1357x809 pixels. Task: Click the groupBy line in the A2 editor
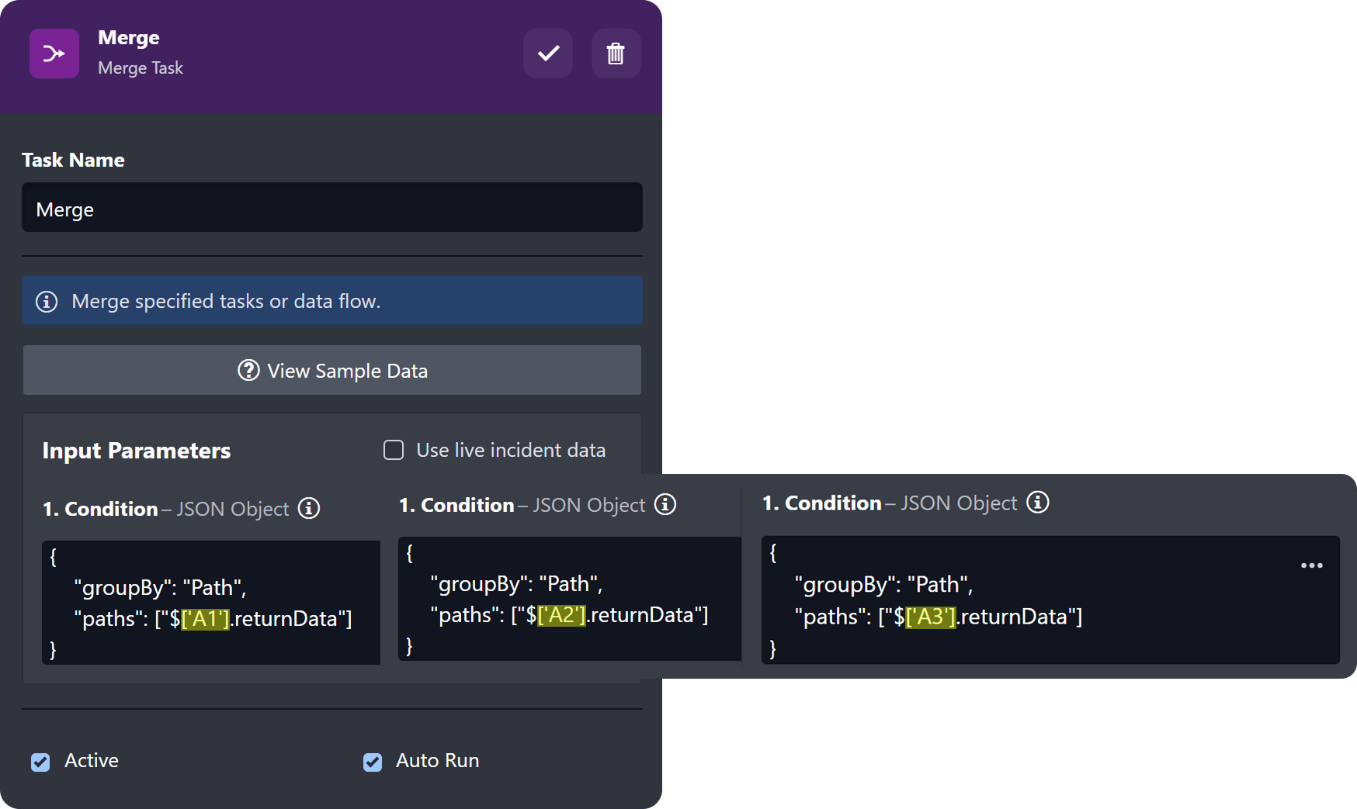(516, 583)
